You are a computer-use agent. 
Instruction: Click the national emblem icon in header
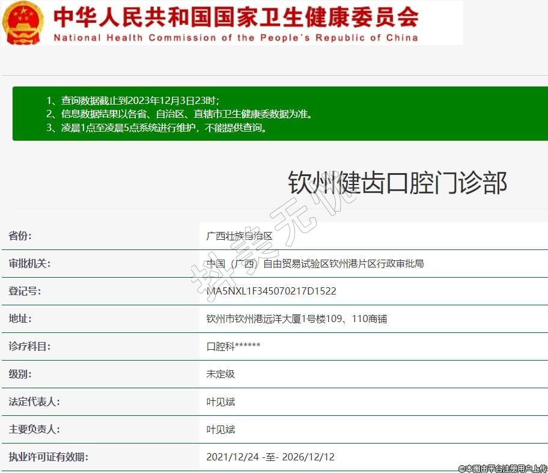pyautogui.click(x=23, y=23)
